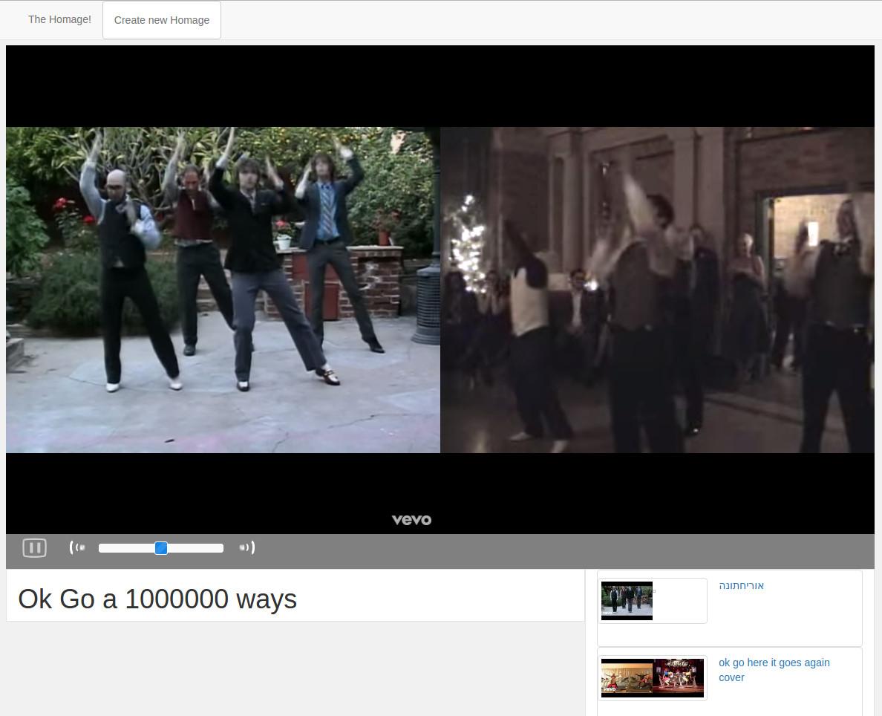Click the wedding dance cover video pane

(657, 290)
